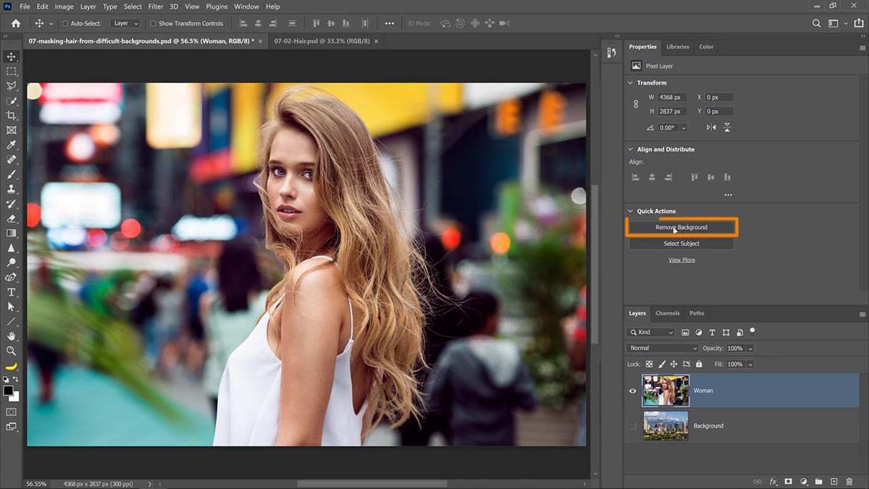Open the Normal blend mode dropdown

tap(663, 348)
